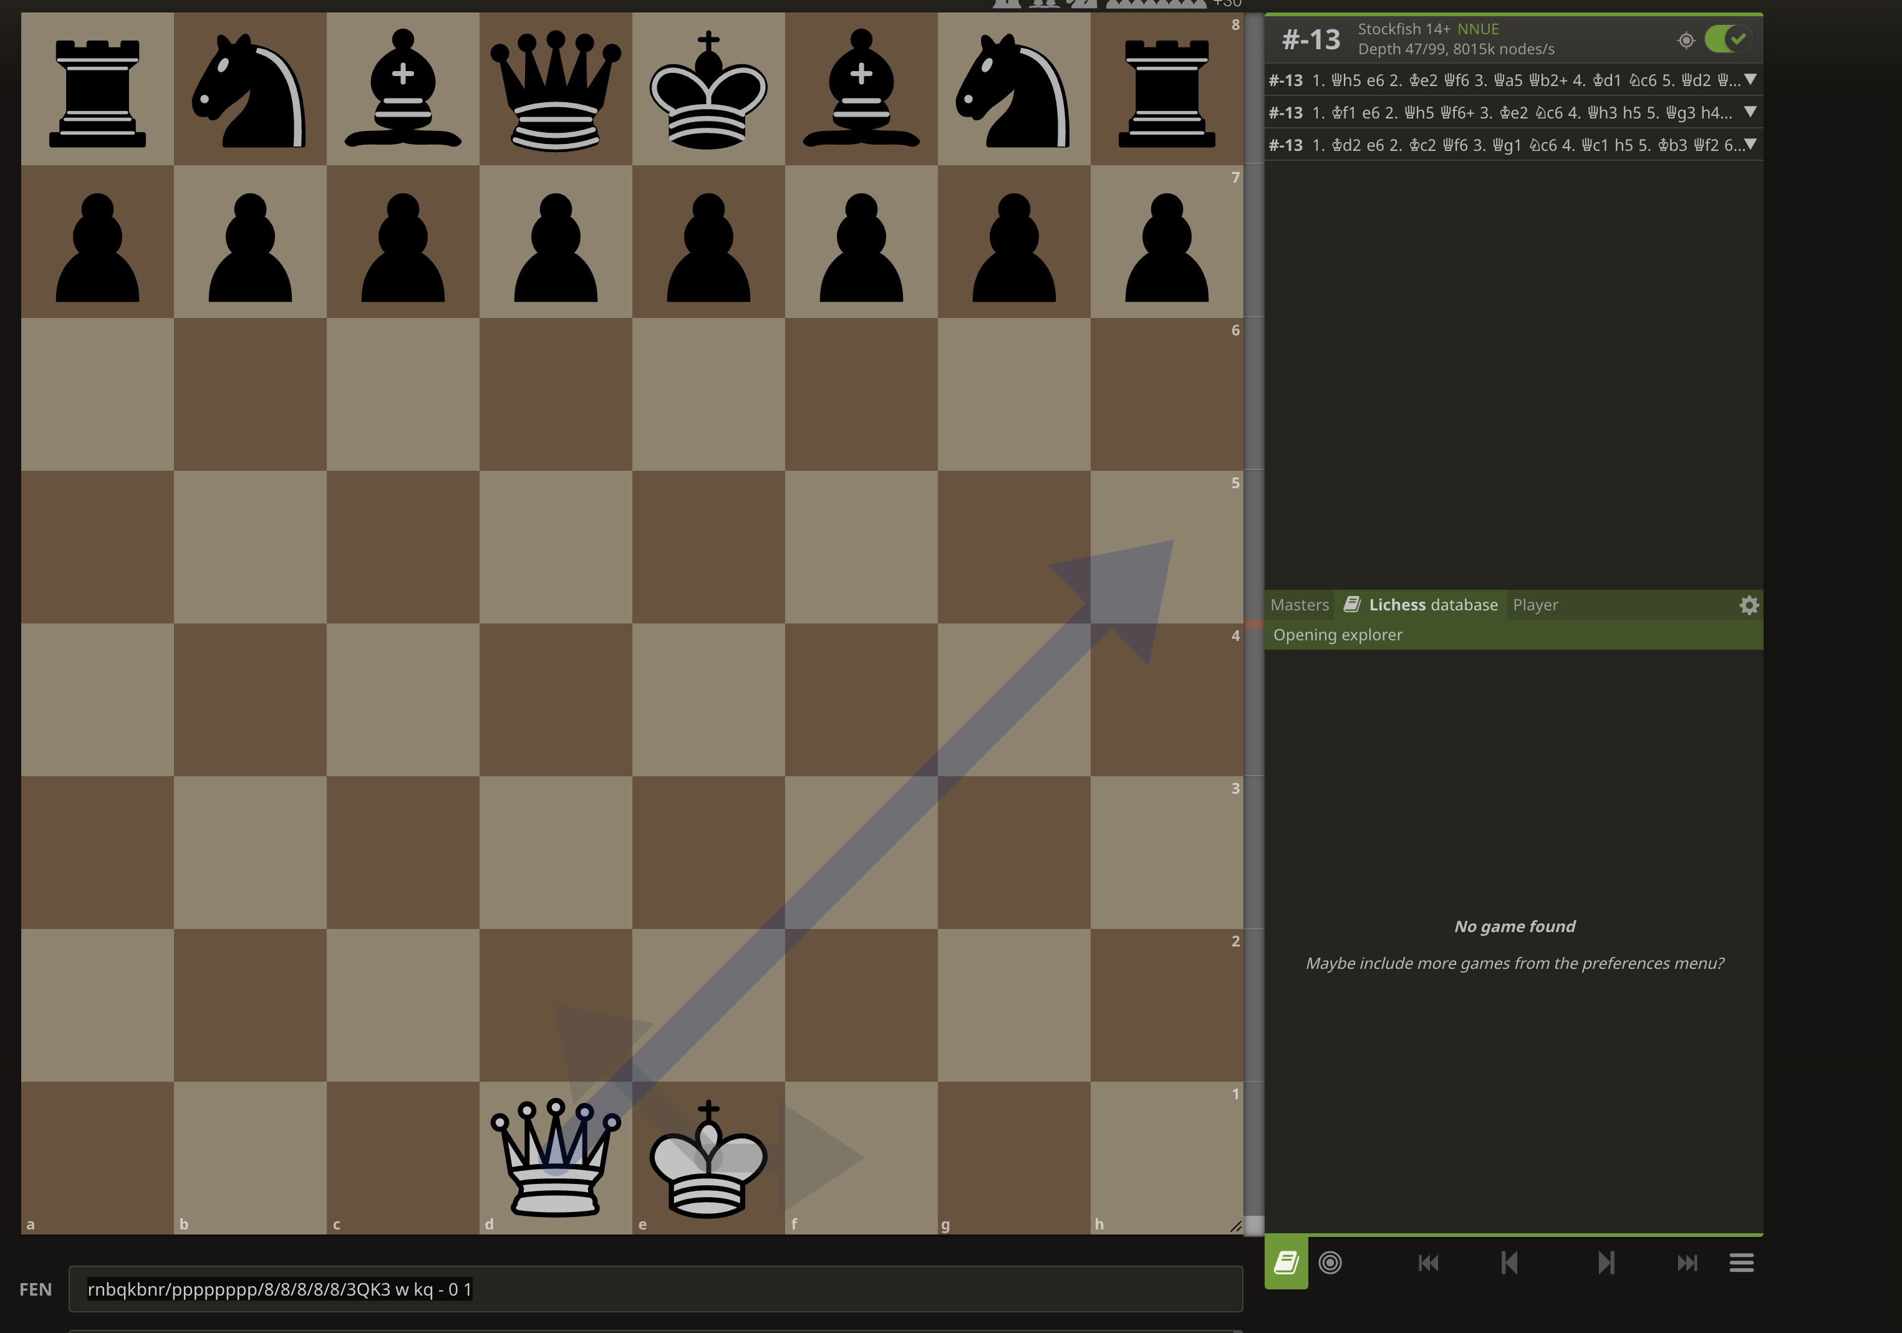Open the practice with computer target icon
The height and width of the screenshot is (1333, 1902).
click(1330, 1263)
